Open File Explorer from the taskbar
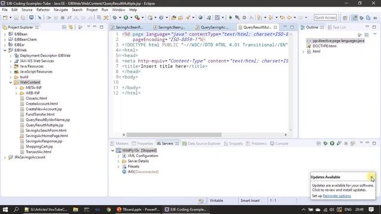The height and width of the screenshot is (214, 381). [76, 209]
